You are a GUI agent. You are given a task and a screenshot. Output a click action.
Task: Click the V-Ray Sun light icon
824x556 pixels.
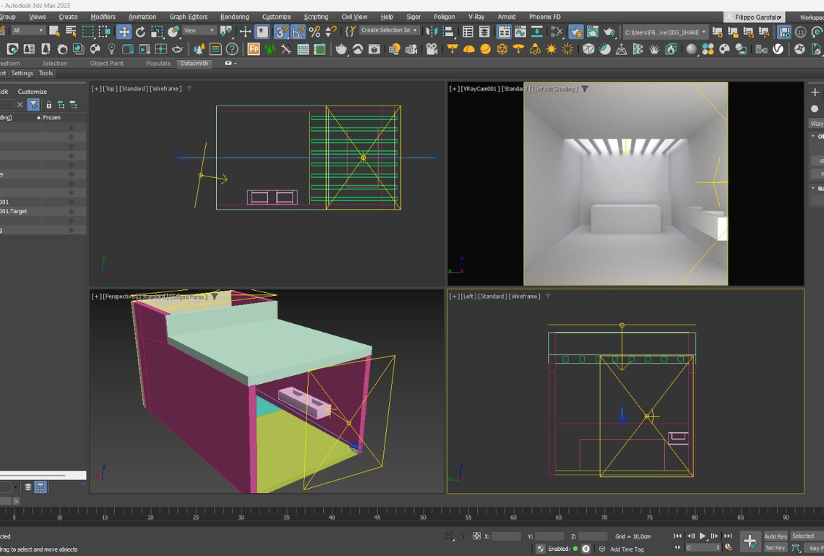552,49
